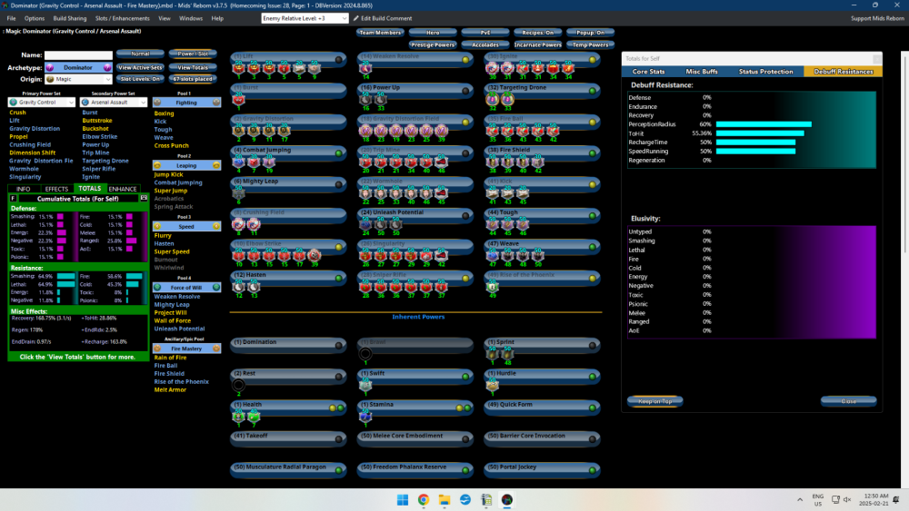Click the Hurdle power's enhancement slot
Screen dimensions: 909x511
(x=492, y=385)
